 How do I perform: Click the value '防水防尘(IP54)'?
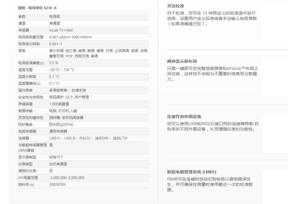tap(61, 125)
